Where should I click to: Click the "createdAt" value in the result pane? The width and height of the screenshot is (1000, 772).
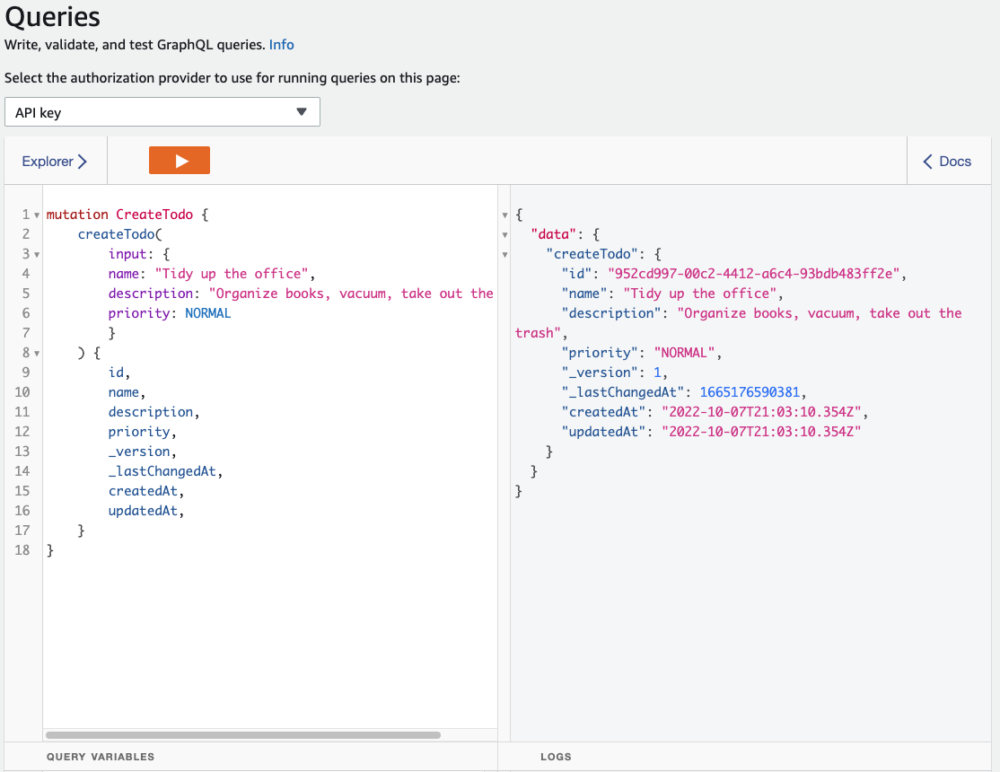[x=761, y=412]
